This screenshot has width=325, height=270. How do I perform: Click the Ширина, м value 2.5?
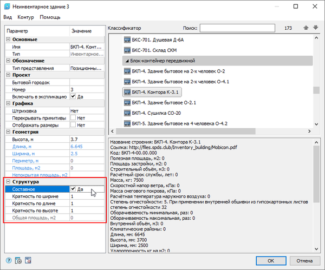click(x=87, y=154)
